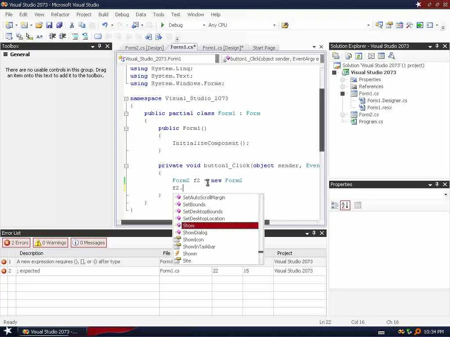Screen dimensions: 450x337
Task: Click the Navigate Backward icon
Action: pos(135,25)
